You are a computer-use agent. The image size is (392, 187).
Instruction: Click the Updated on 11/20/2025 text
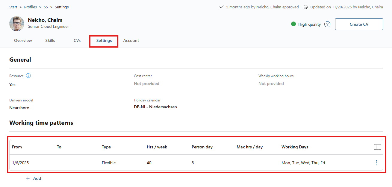(x=346, y=7)
